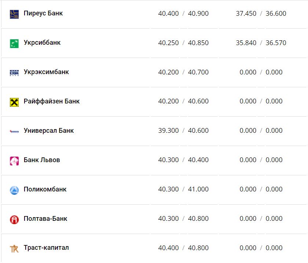The height and width of the screenshot is (263, 308).
Task: Click the Ukreximbank logo icon
Action: (x=14, y=73)
